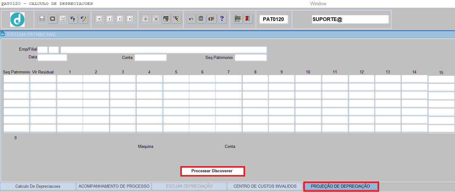This screenshot has width=455, height=192.
Task: Exit the form using red door icon
Action: 248,19
